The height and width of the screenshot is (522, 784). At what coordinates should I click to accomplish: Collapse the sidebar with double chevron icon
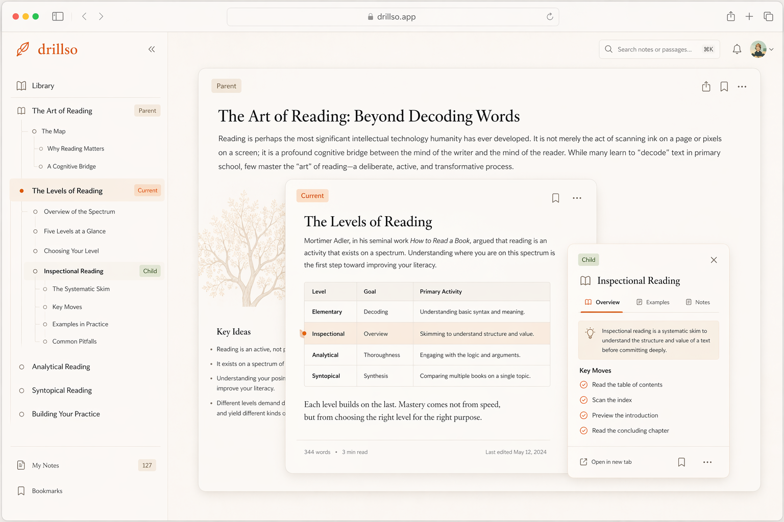[x=152, y=49]
